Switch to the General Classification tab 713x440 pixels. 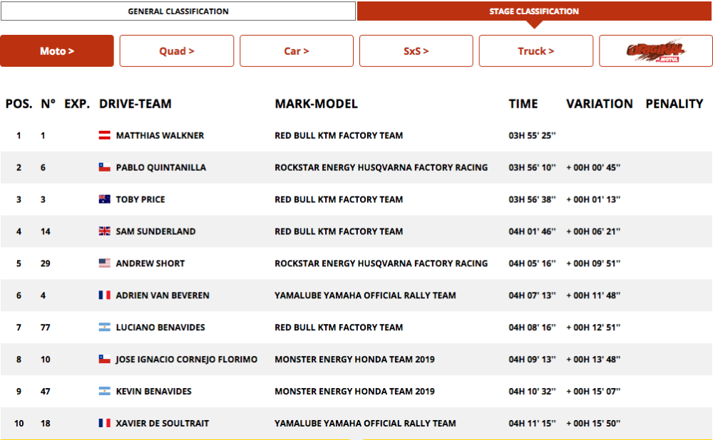coord(178,11)
